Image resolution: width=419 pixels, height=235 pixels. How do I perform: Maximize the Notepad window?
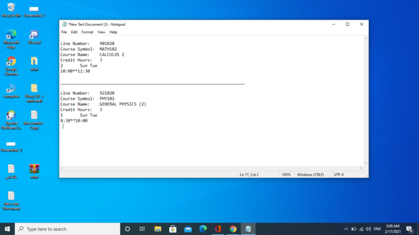347,24
